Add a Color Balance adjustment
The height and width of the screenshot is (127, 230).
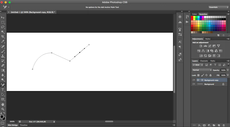tap(203, 51)
